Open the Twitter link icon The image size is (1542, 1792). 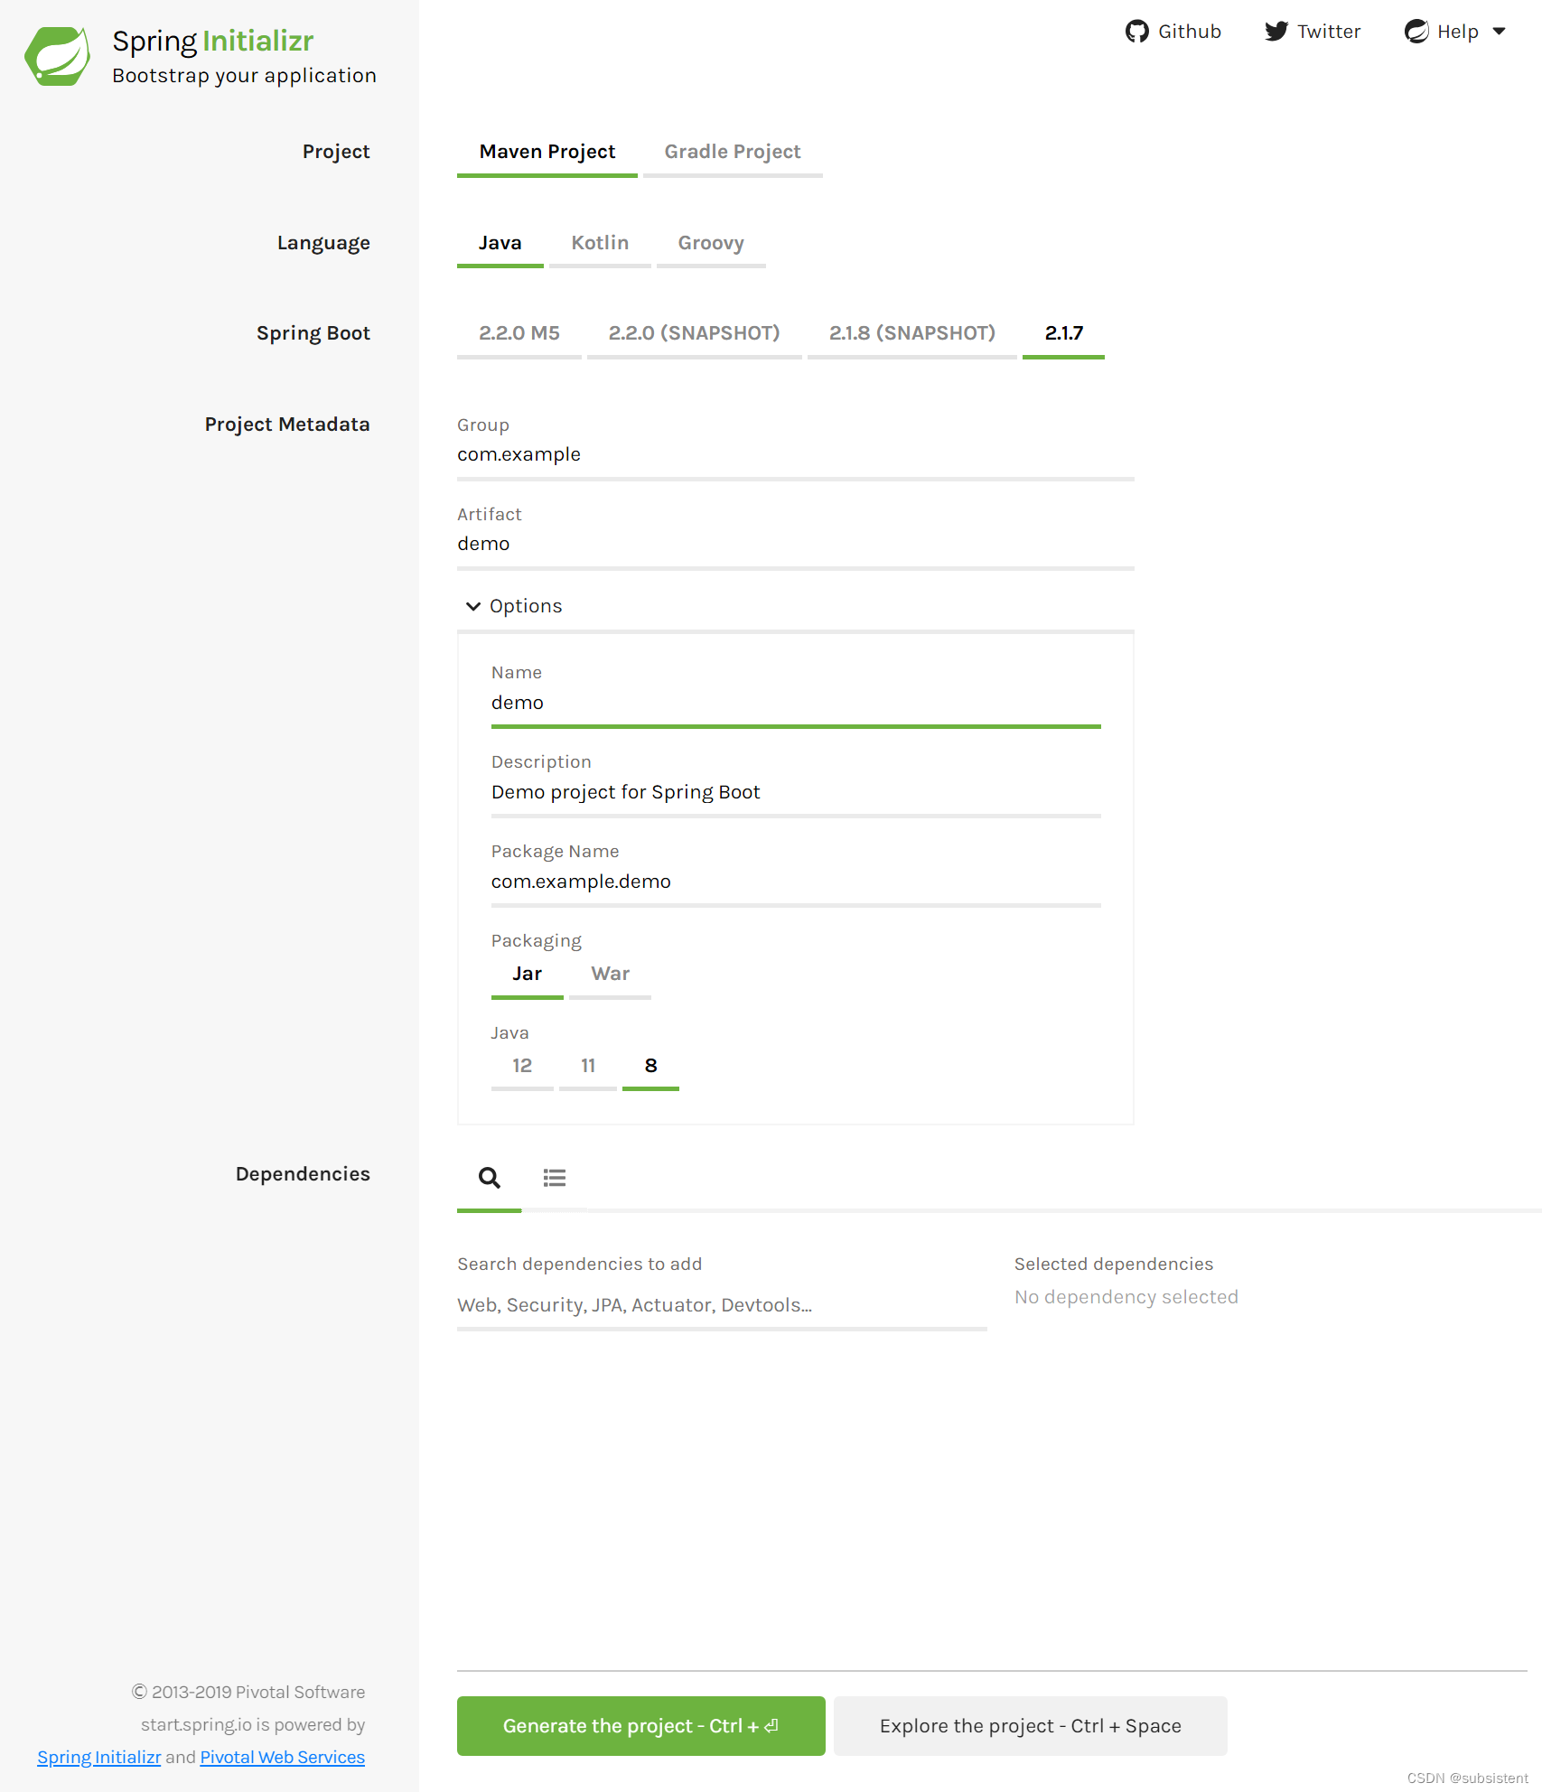[1276, 31]
